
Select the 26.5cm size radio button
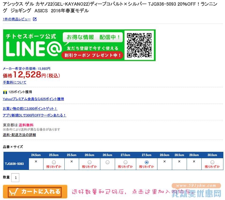tap(108, 162)
